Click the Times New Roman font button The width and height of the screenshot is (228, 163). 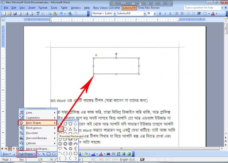tap(149, 8)
